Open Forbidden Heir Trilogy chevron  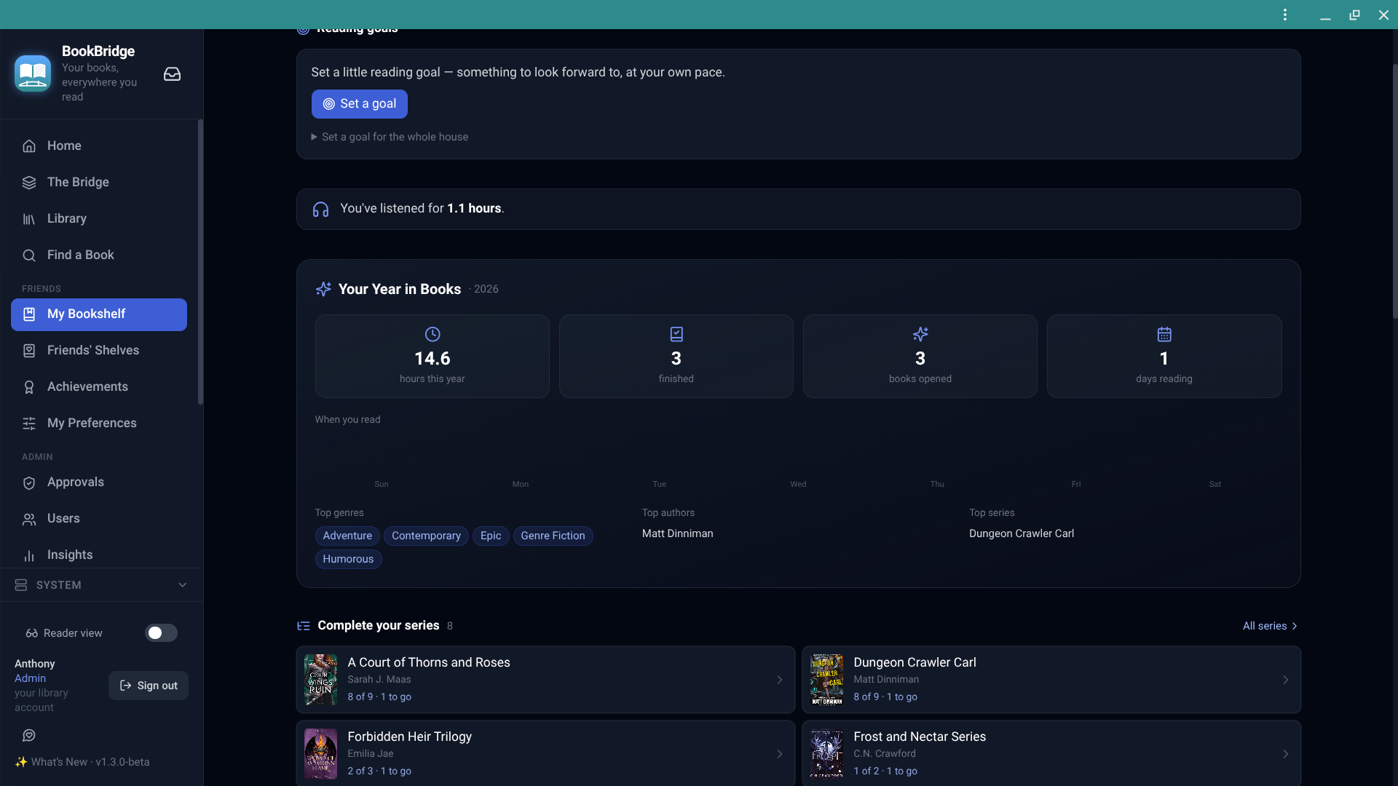coord(779,754)
